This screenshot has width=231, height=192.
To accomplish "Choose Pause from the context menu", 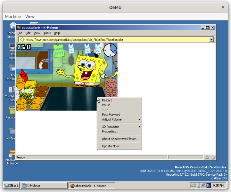I will pyautogui.click(x=119, y=105).
